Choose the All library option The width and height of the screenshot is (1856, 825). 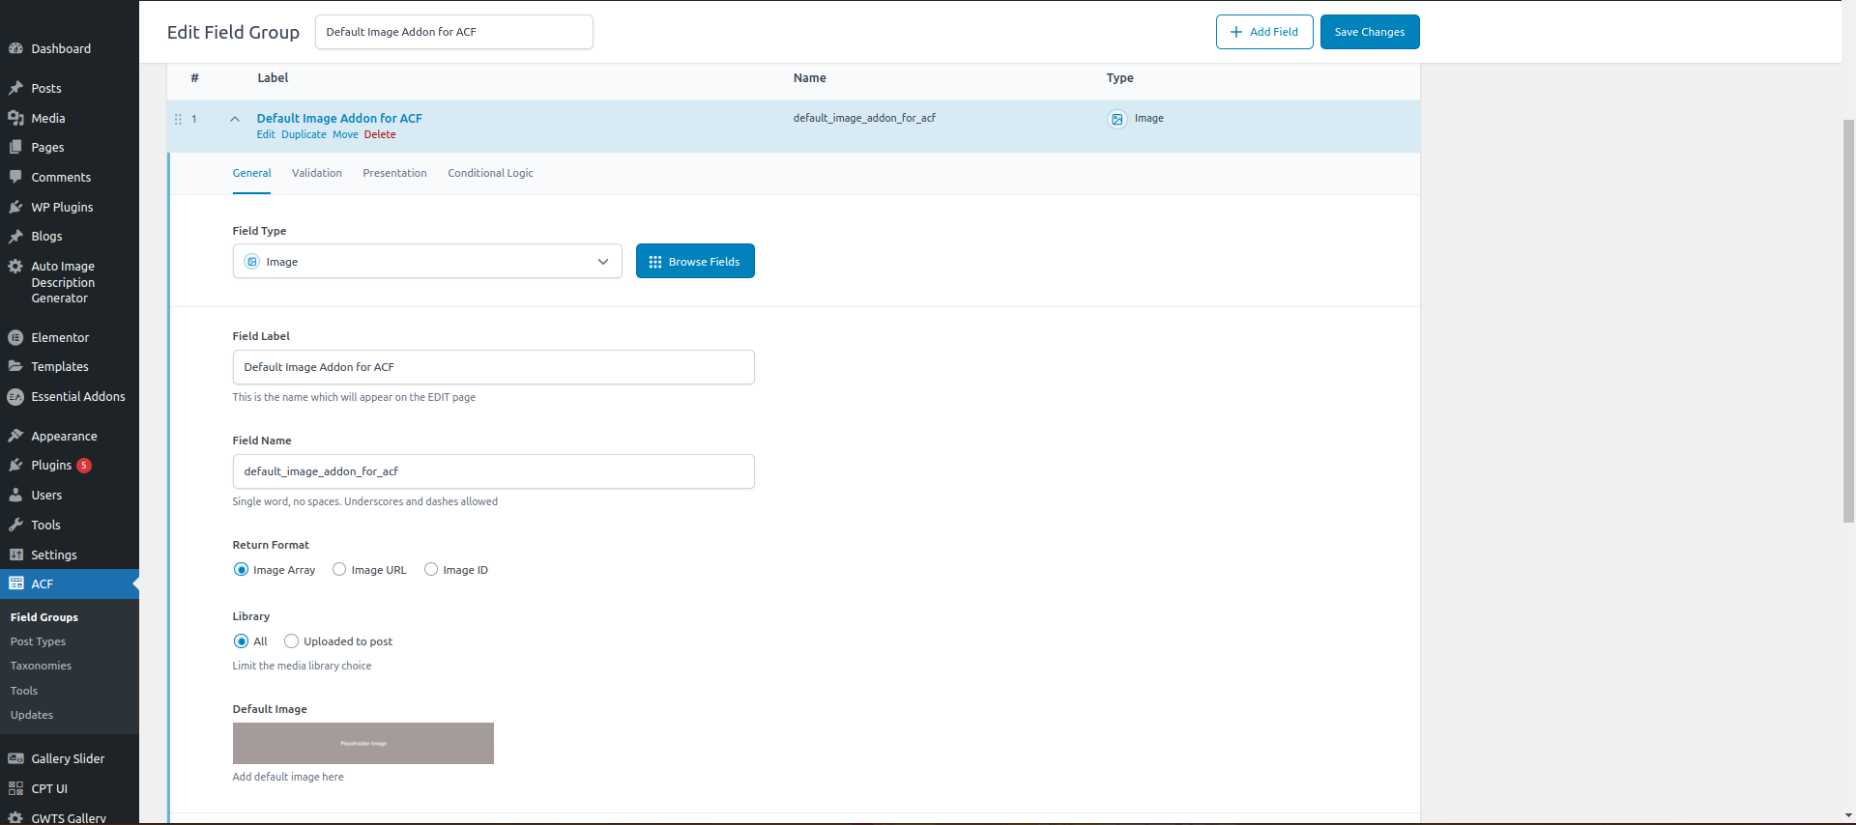[x=241, y=641]
